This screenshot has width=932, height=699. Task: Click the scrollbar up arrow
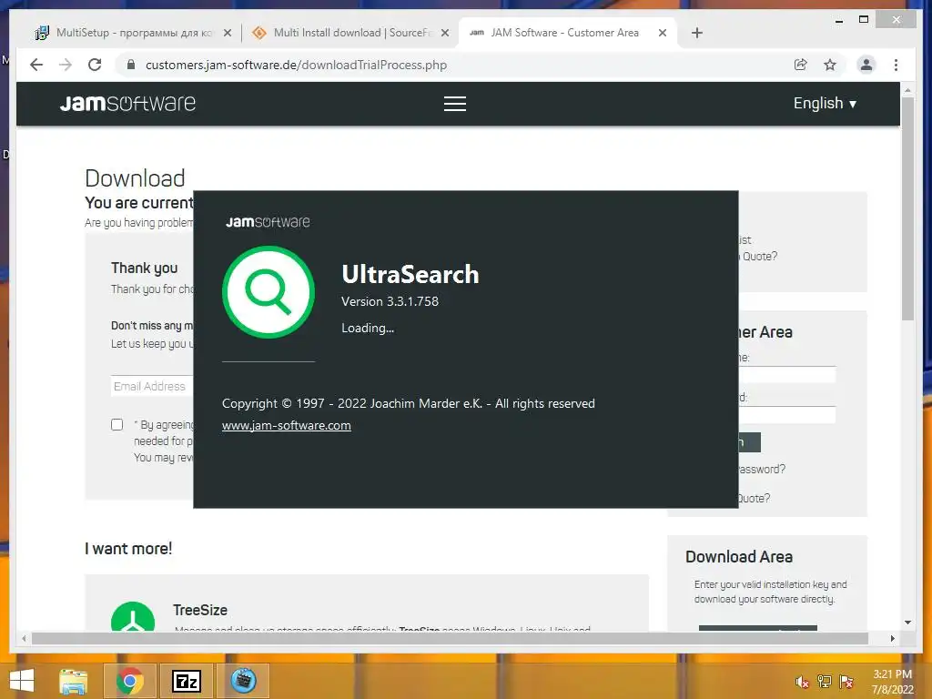pos(907,90)
